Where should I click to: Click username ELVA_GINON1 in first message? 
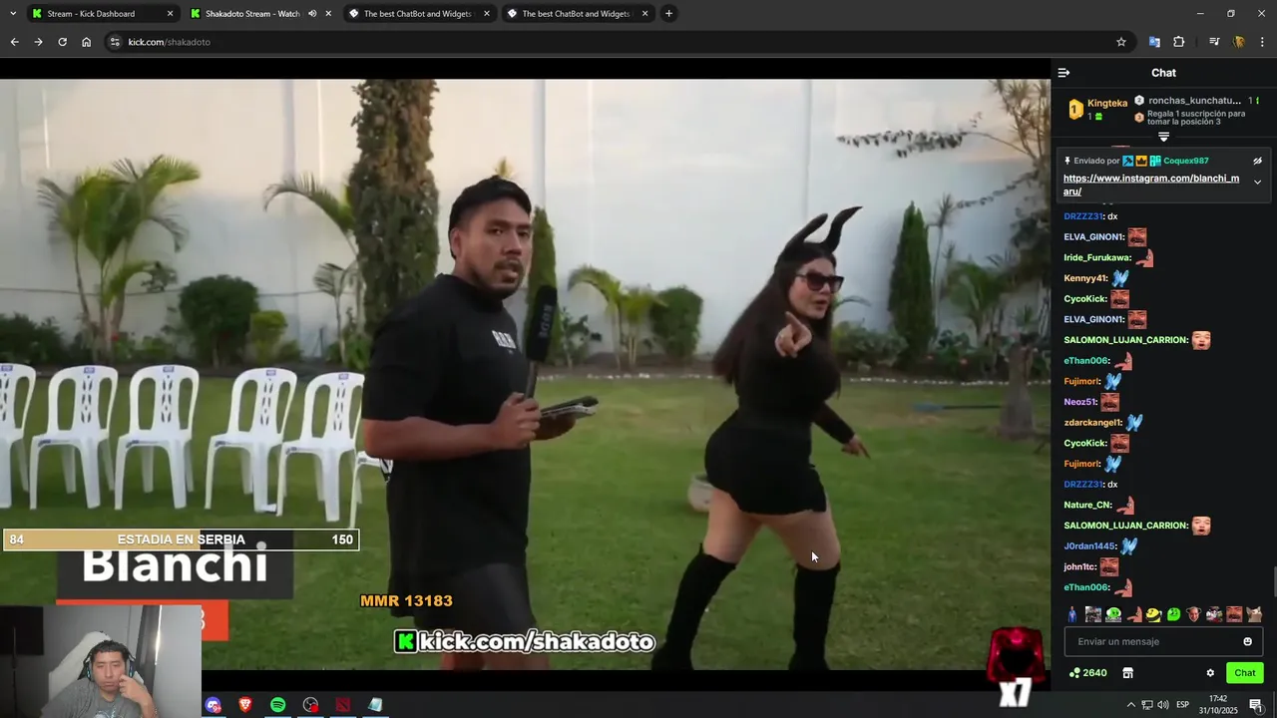click(x=1093, y=237)
